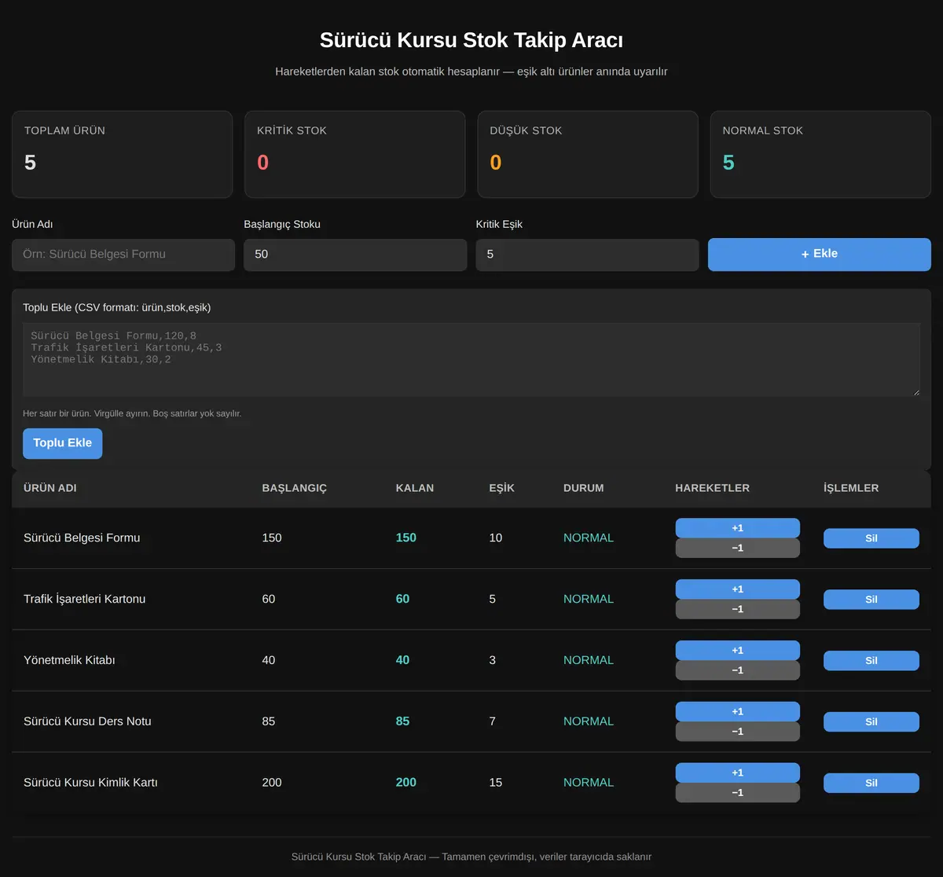Add one to Trafik İşaretleri Kartonu
The height and width of the screenshot is (877, 943).
(x=737, y=589)
